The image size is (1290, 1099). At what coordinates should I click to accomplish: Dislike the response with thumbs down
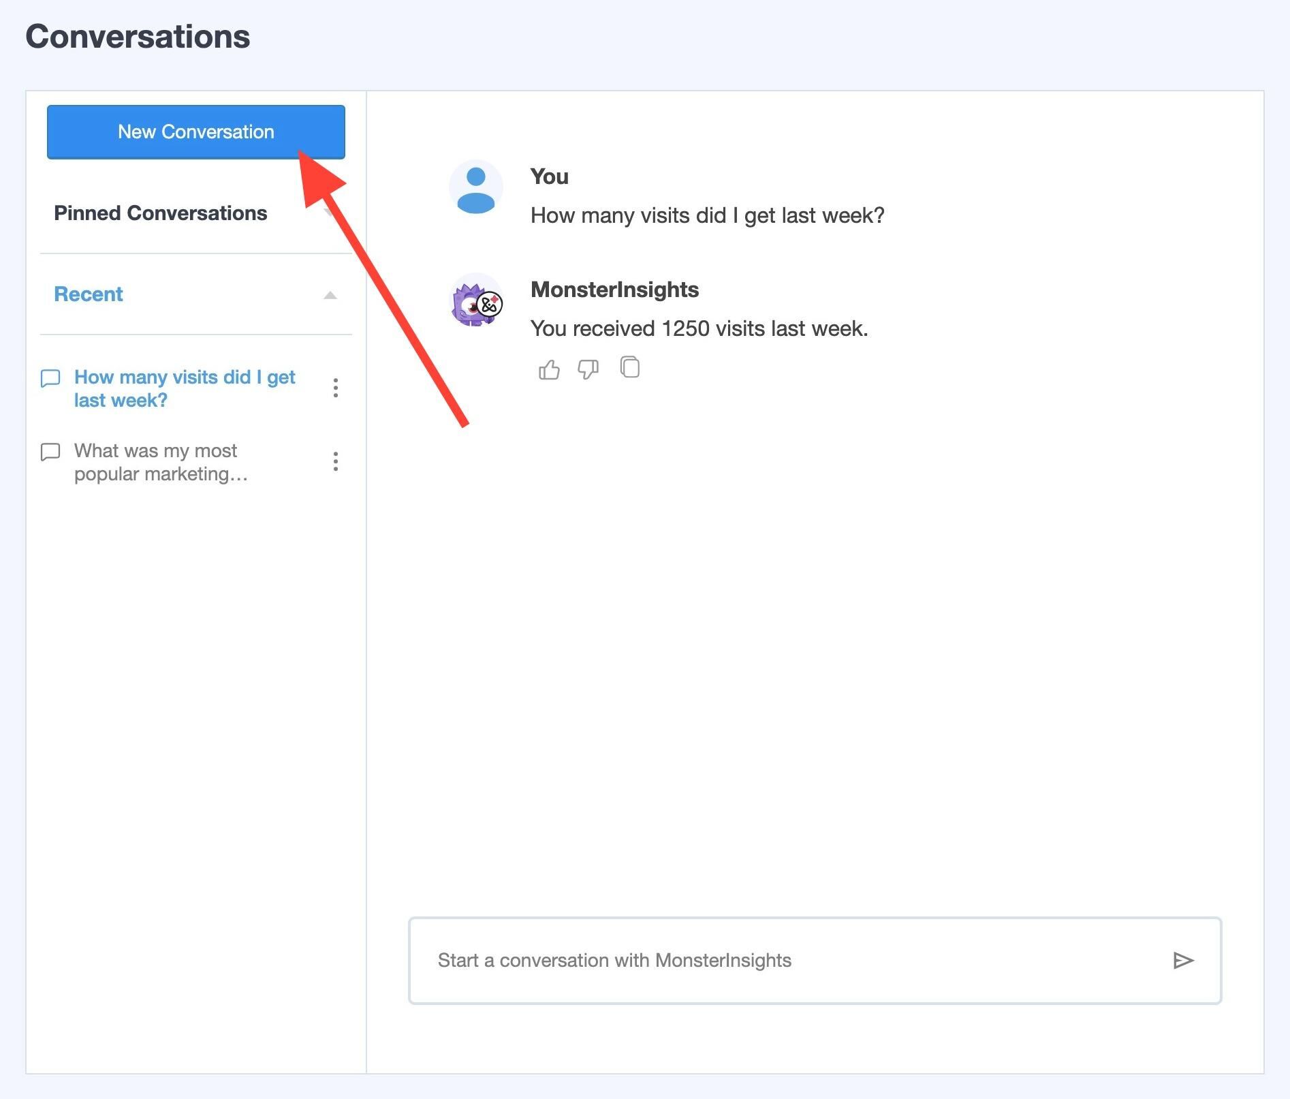pos(588,369)
